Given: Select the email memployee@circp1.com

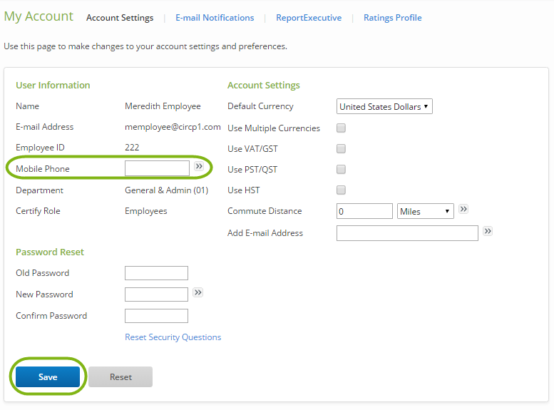Looking at the screenshot, I should (173, 127).
